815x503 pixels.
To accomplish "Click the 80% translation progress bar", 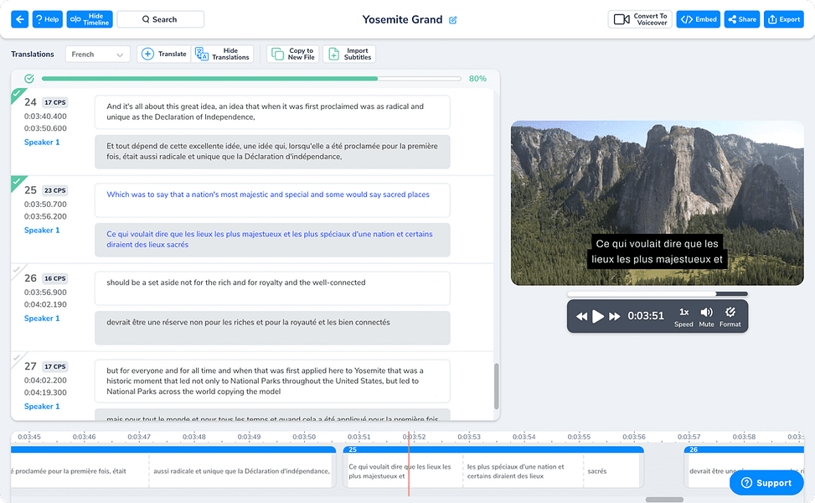I will pyautogui.click(x=251, y=79).
